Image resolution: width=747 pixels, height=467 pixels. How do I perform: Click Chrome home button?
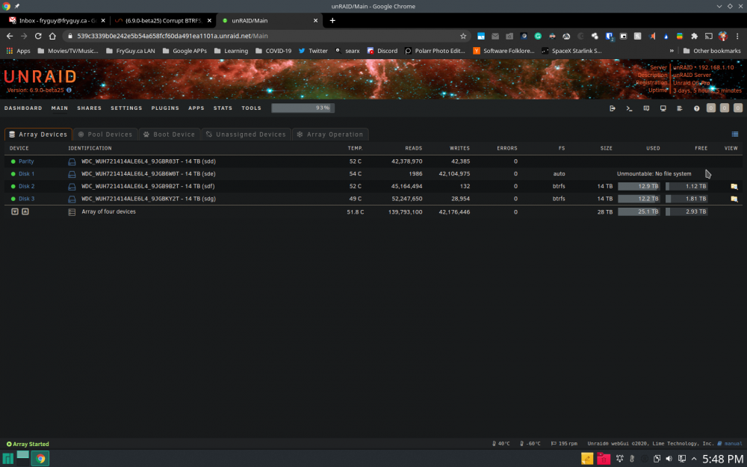tap(53, 36)
